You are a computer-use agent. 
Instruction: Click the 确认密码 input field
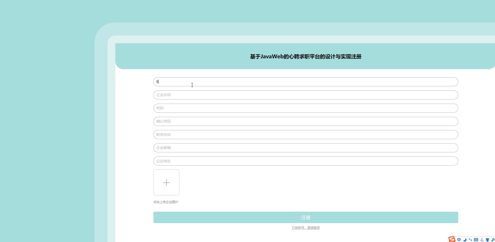pyautogui.click(x=306, y=121)
